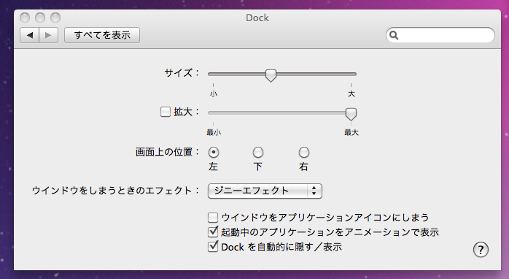Click the 小 end of size slider
This screenshot has width=509, height=279.
214,94
